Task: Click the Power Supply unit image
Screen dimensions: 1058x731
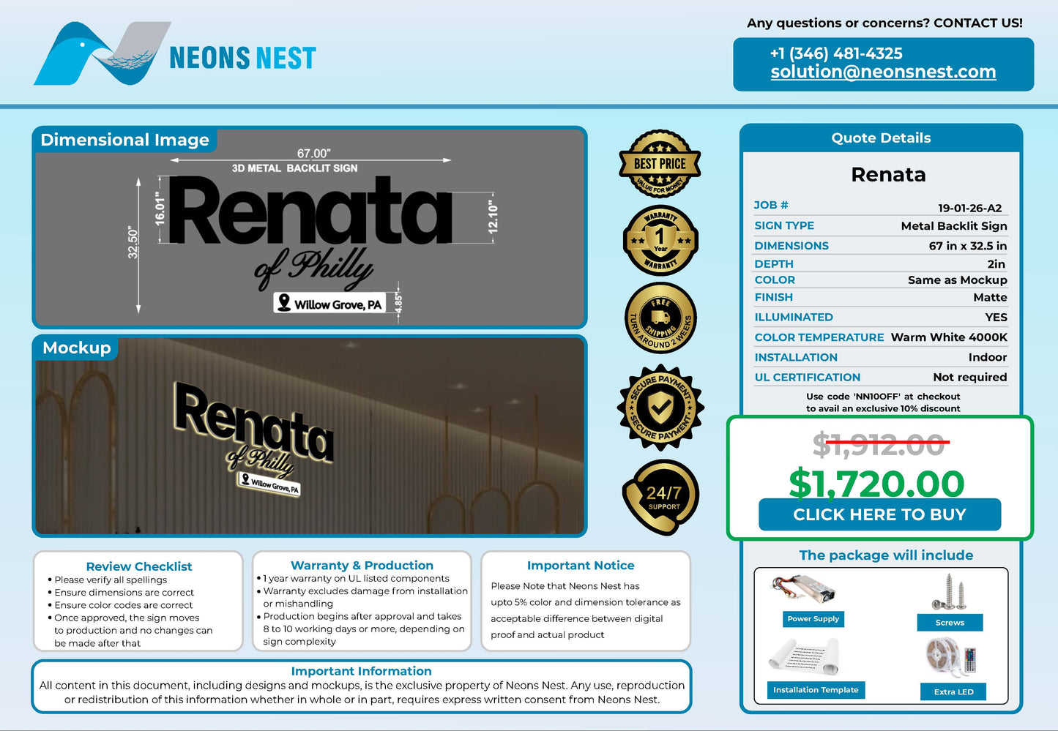Action: [803, 588]
